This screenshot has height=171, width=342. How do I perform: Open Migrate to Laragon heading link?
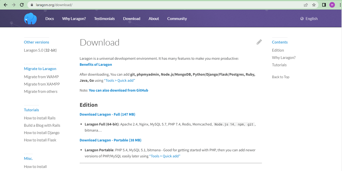(40, 69)
